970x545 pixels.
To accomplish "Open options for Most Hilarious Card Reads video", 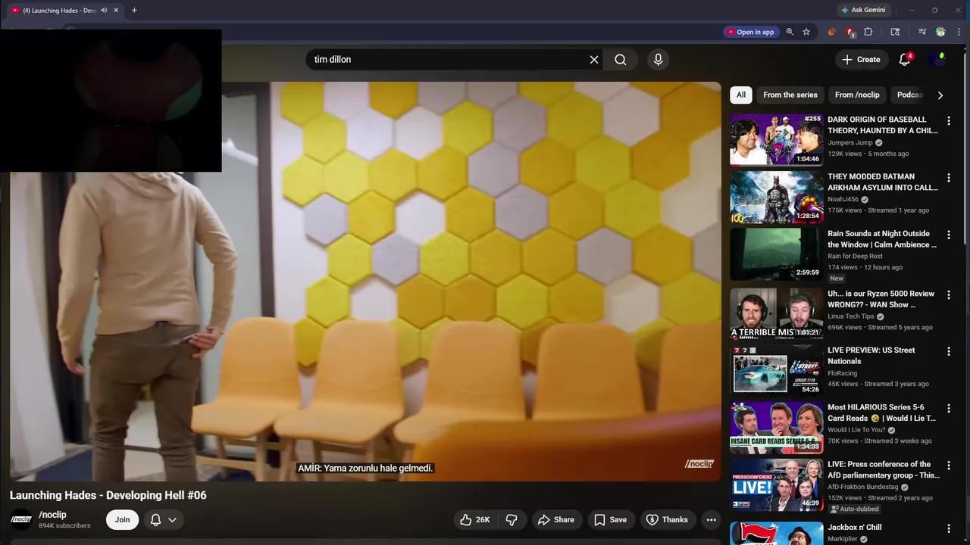I will [x=948, y=408].
